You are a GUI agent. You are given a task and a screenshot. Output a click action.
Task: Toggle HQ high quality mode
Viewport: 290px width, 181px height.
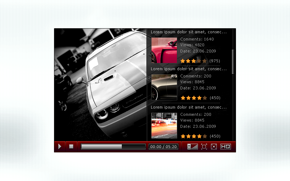pos(225,147)
